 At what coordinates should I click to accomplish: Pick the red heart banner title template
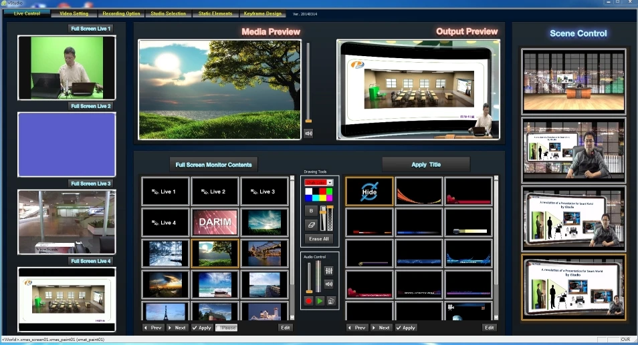point(469,191)
